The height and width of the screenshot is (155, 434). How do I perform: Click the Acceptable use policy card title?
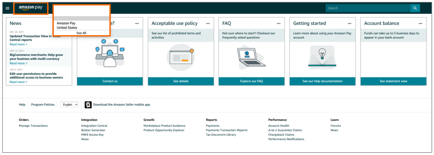click(x=175, y=23)
